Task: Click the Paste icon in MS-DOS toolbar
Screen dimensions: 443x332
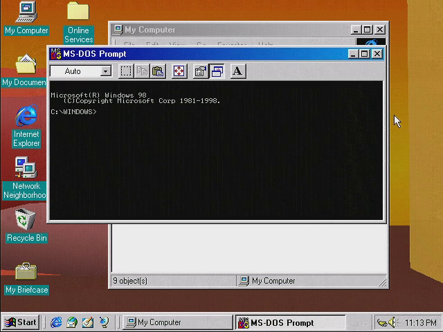Action: (159, 71)
